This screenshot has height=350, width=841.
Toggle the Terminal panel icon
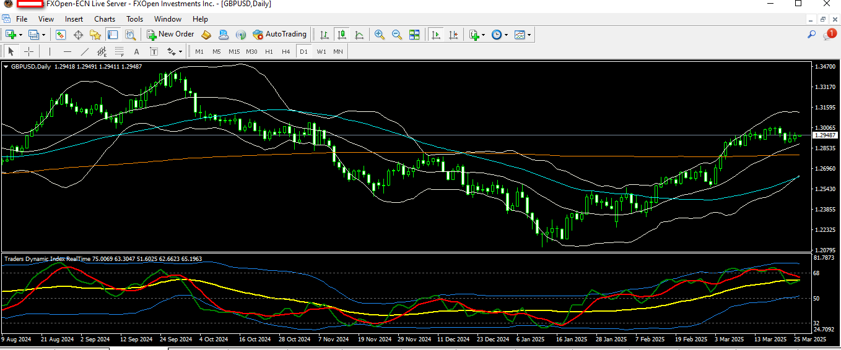click(112, 35)
